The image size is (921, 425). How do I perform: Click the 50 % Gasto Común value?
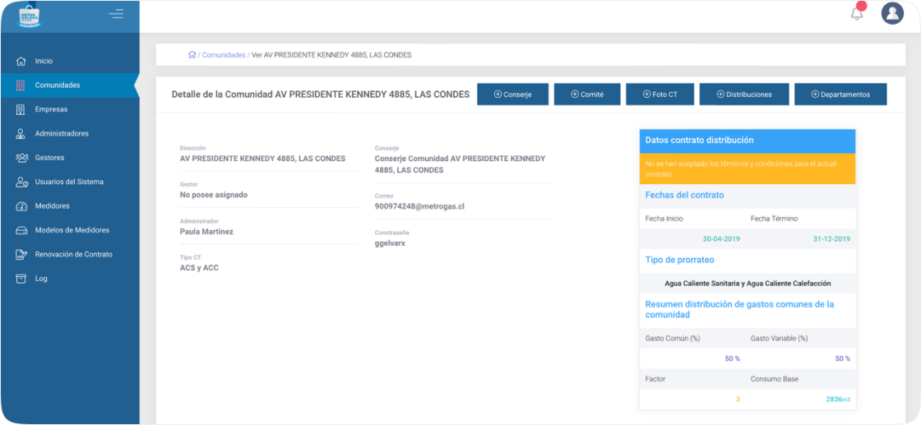[733, 358]
